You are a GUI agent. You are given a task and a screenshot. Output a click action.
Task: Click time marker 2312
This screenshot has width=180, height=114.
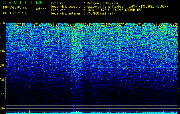[x=37, y=25]
